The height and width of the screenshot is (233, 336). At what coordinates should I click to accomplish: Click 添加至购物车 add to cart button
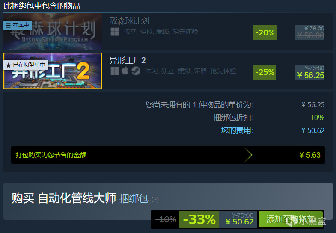tap(291, 219)
